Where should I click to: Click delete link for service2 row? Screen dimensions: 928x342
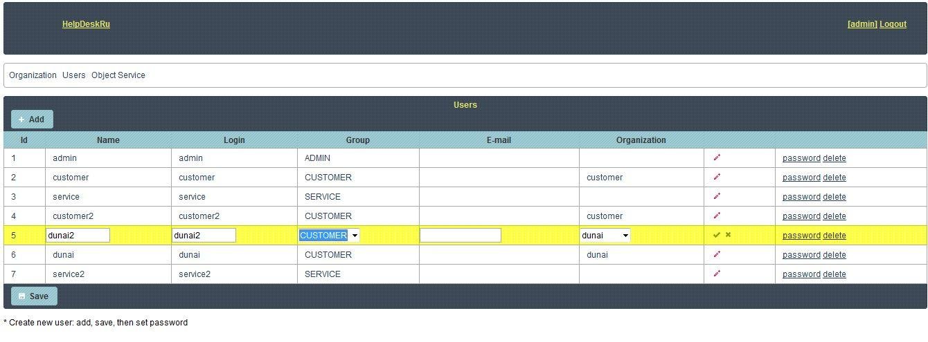pyautogui.click(x=834, y=274)
